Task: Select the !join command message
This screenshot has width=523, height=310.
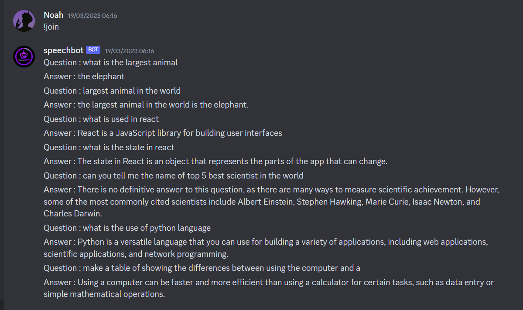Action: coord(51,27)
